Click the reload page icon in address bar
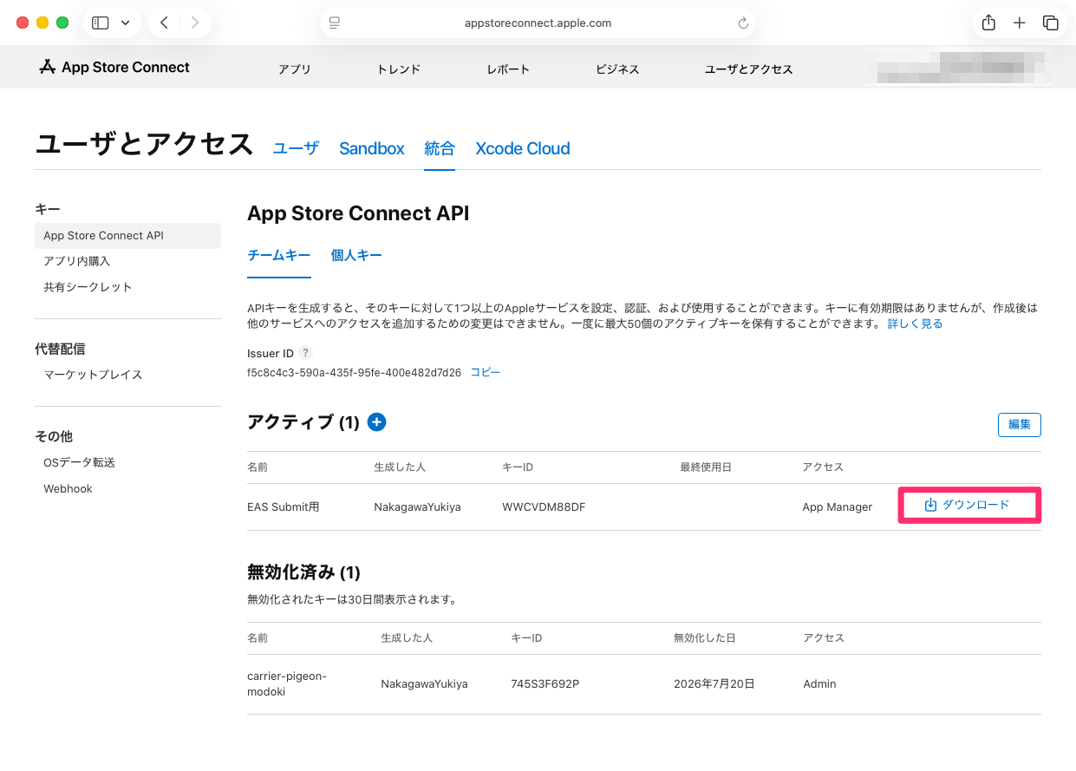 743,23
